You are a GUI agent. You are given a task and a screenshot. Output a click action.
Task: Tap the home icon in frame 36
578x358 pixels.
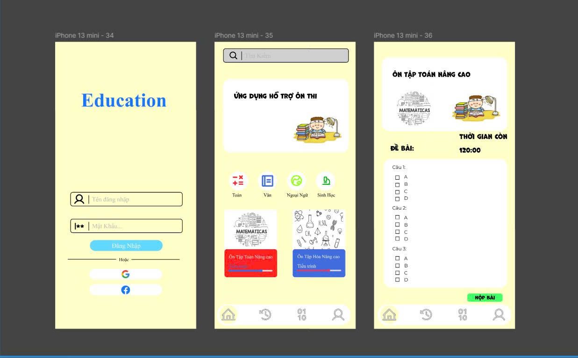(x=389, y=315)
